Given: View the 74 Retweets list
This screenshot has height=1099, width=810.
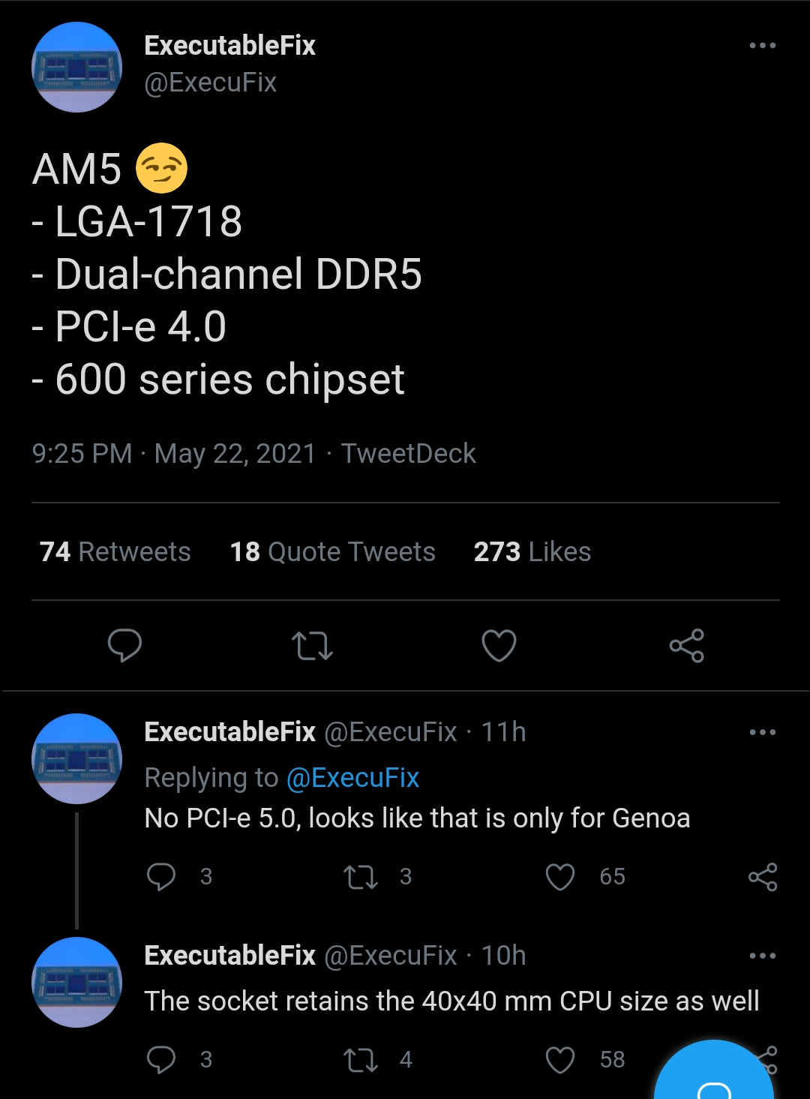Looking at the screenshot, I should coord(115,552).
